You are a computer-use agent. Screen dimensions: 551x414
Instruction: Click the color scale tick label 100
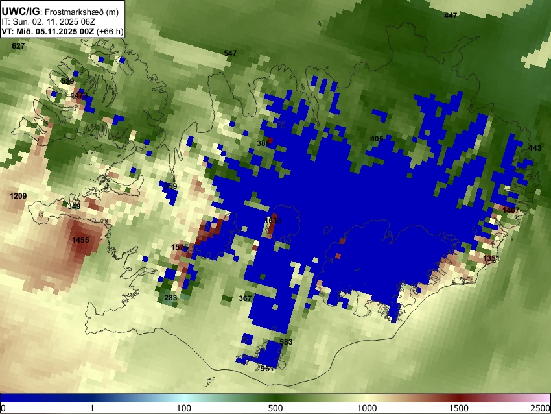pos(183,408)
